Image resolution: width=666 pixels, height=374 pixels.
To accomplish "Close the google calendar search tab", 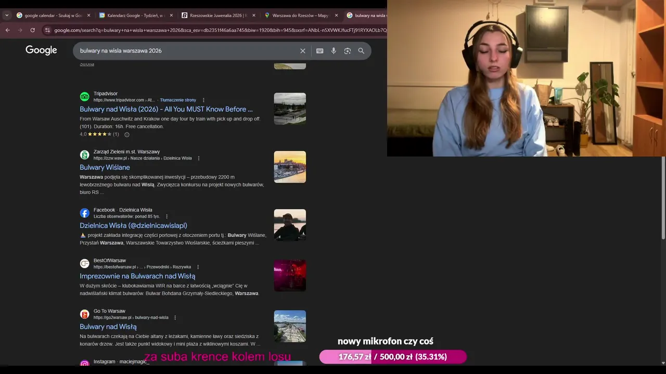I will pyautogui.click(x=88, y=16).
